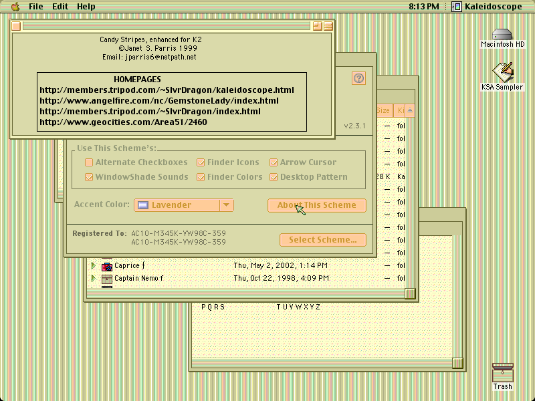This screenshot has width=535, height=401.
Task: Toggle Finder Colors checkbox
Action: point(229,177)
